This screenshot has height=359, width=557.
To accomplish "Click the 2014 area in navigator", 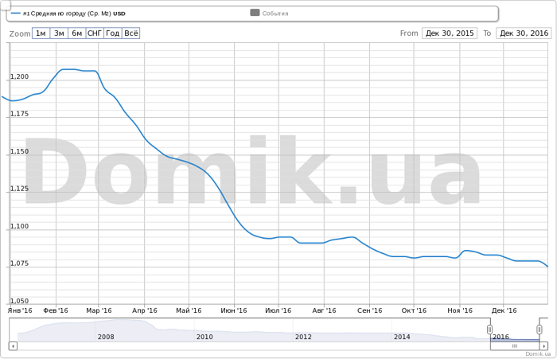I will [x=402, y=337].
